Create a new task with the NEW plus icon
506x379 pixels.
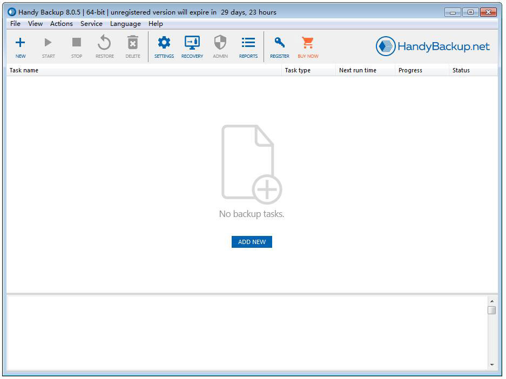pos(21,42)
